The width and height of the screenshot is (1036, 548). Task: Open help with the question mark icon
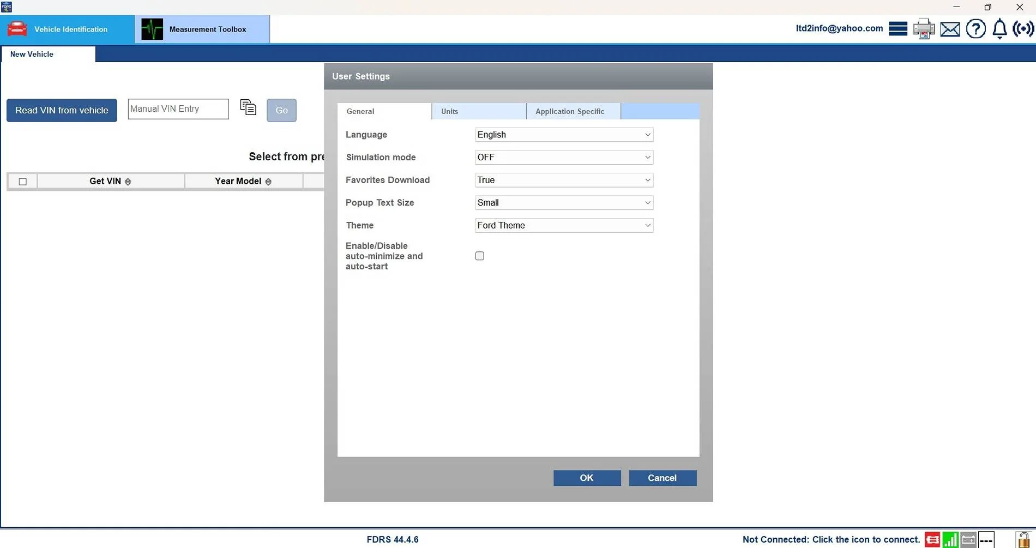[x=975, y=28]
